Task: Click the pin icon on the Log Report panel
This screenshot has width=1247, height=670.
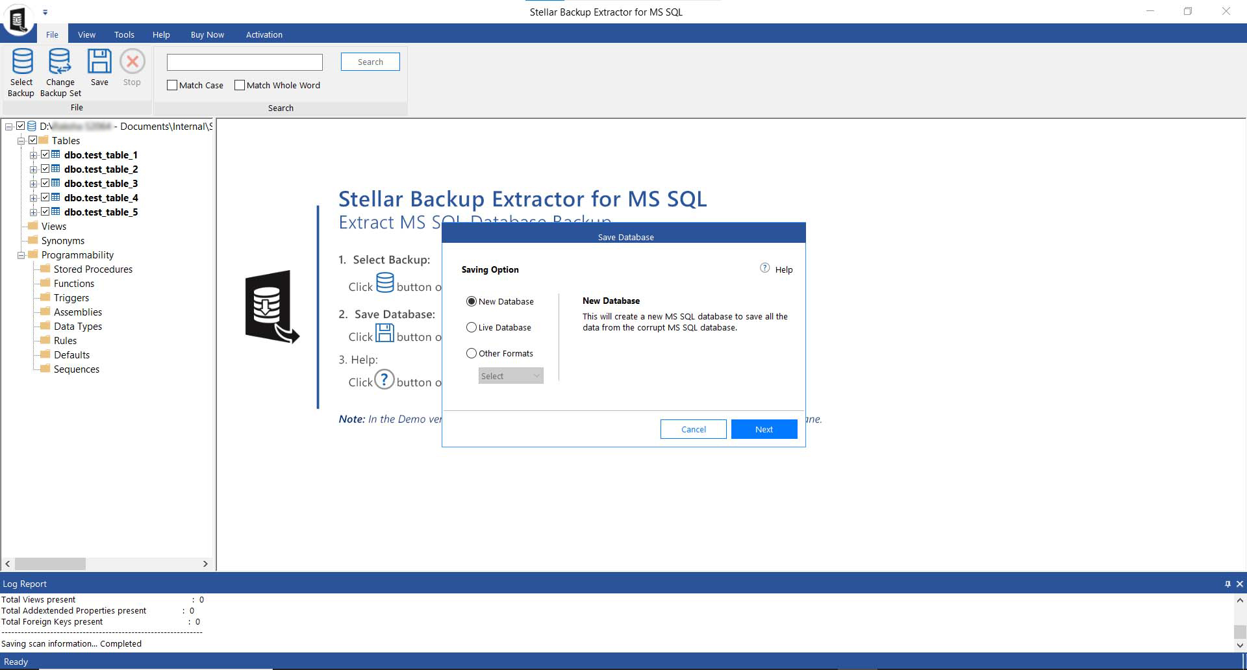Action: 1228,584
